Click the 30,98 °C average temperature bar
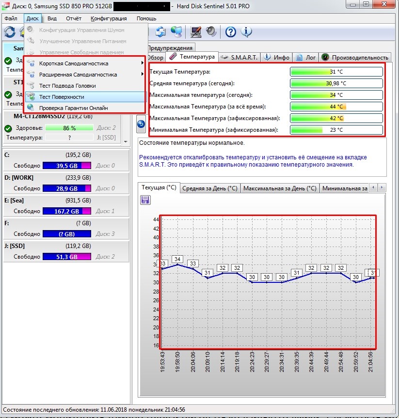The width and height of the screenshot is (399, 418). (336, 83)
